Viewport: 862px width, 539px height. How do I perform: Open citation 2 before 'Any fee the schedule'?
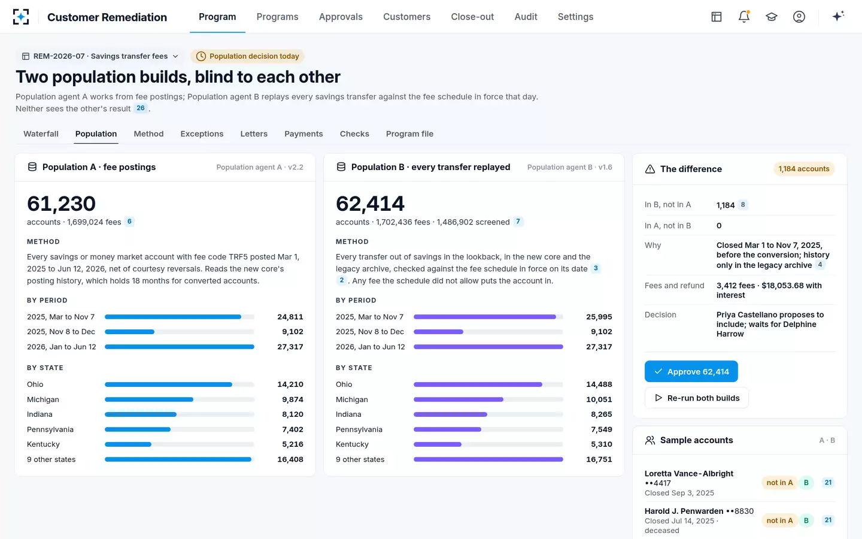coord(342,280)
